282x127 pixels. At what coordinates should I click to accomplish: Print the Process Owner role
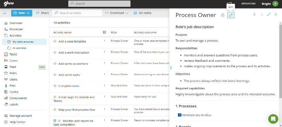tap(223, 15)
